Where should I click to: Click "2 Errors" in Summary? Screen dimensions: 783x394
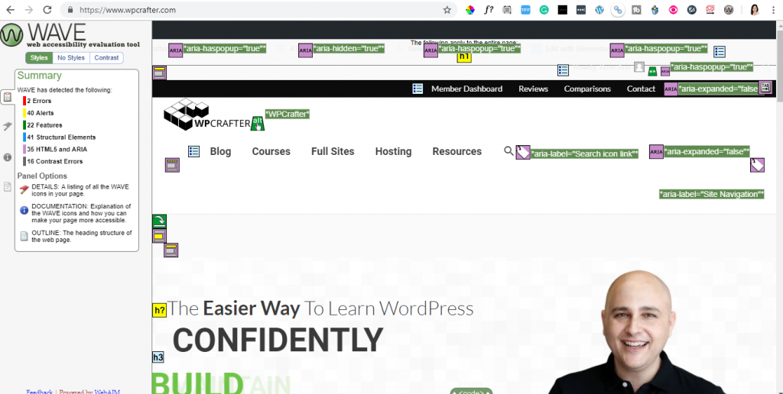pos(39,101)
